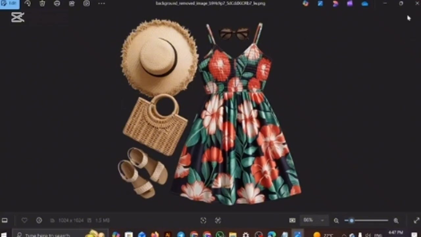
Task: Rotate the image with the rotate icon
Action: (x=28, y=4)
